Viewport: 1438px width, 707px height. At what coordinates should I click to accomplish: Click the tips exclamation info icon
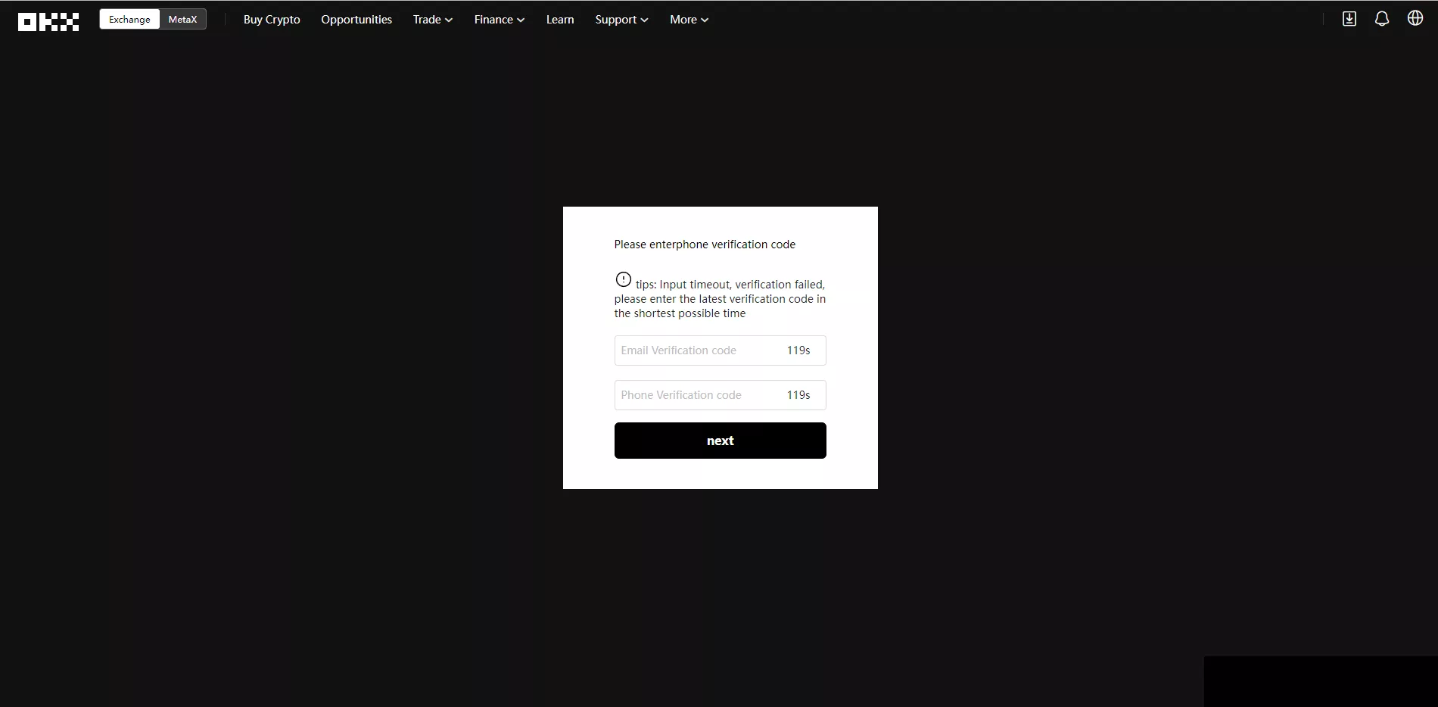tap(623, 279)
